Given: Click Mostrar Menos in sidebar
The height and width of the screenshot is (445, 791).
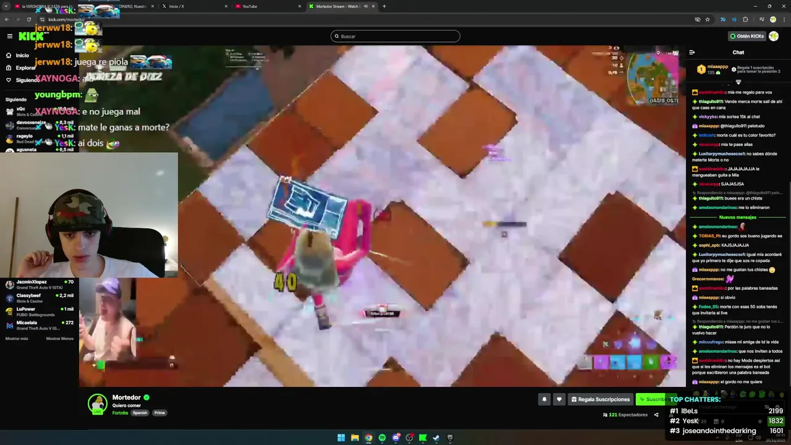Looking at the screenshot, I should [x=60, y=339].
